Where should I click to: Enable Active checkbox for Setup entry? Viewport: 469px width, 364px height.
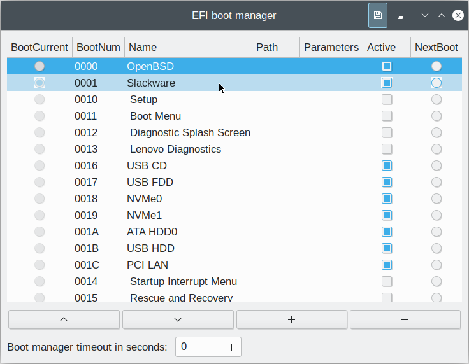[387, 99]
